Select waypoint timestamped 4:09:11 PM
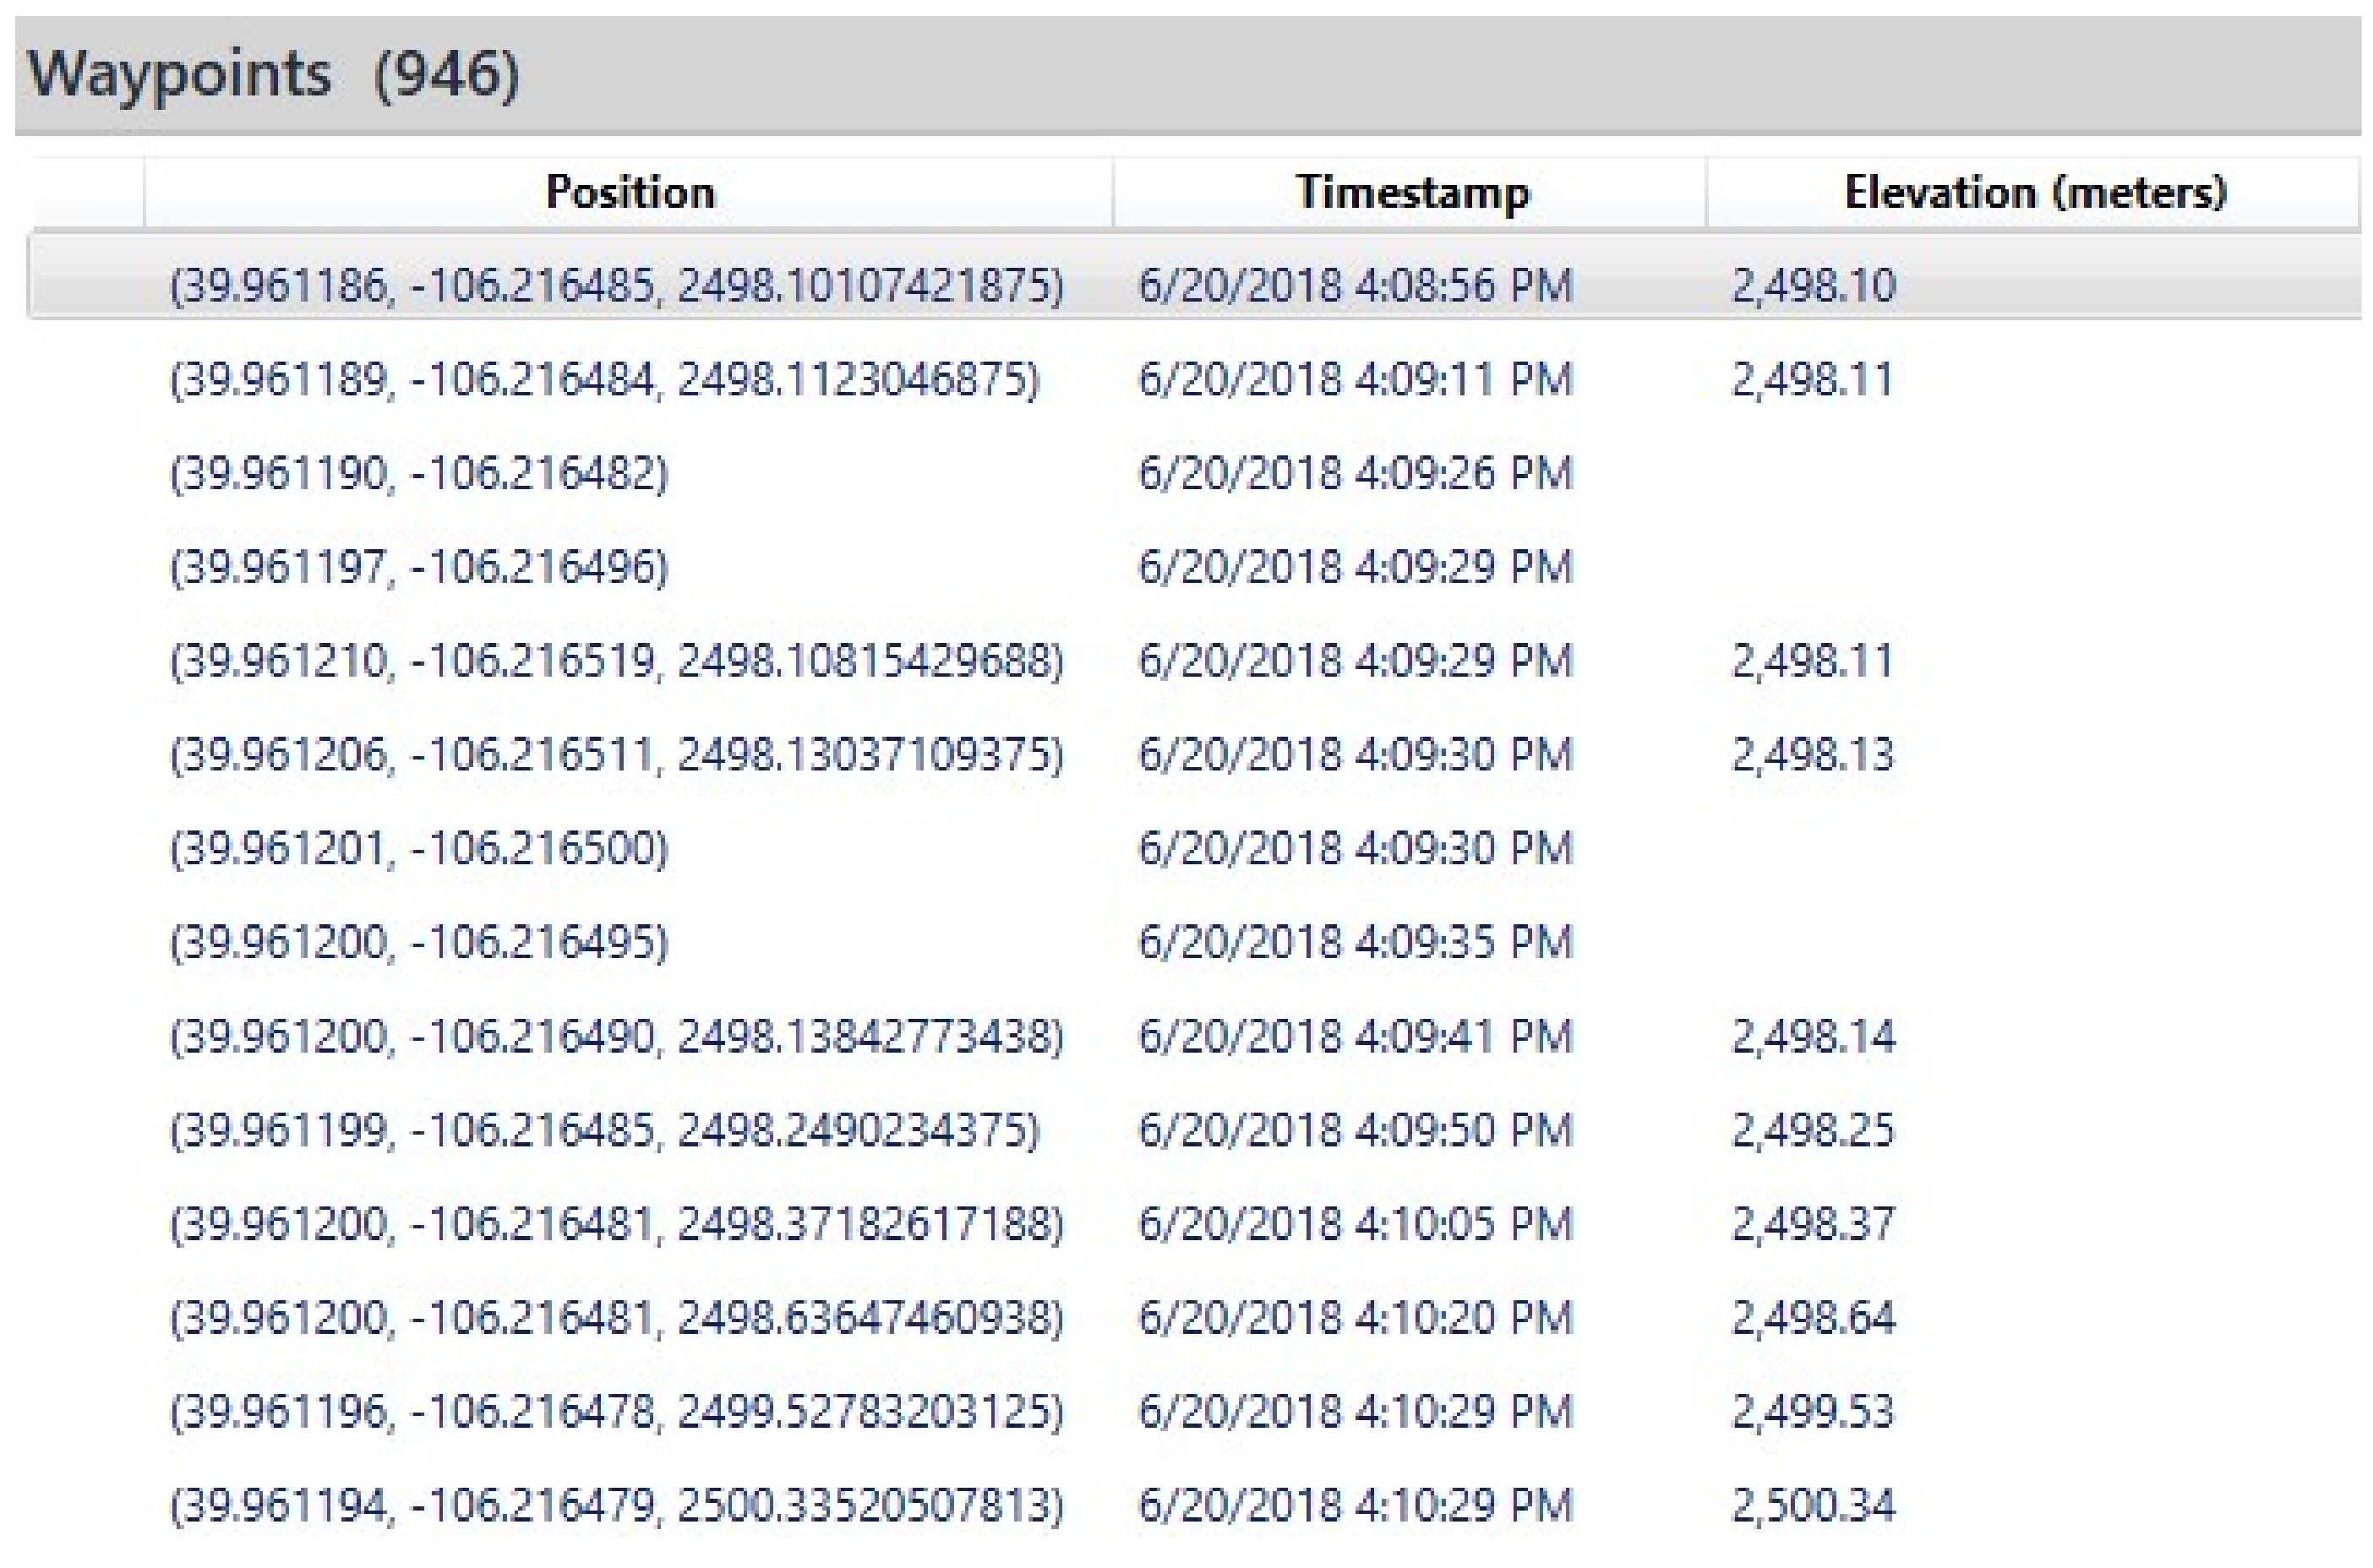The height and width of the screenshot is (1568, 2373). (1355, 379)
